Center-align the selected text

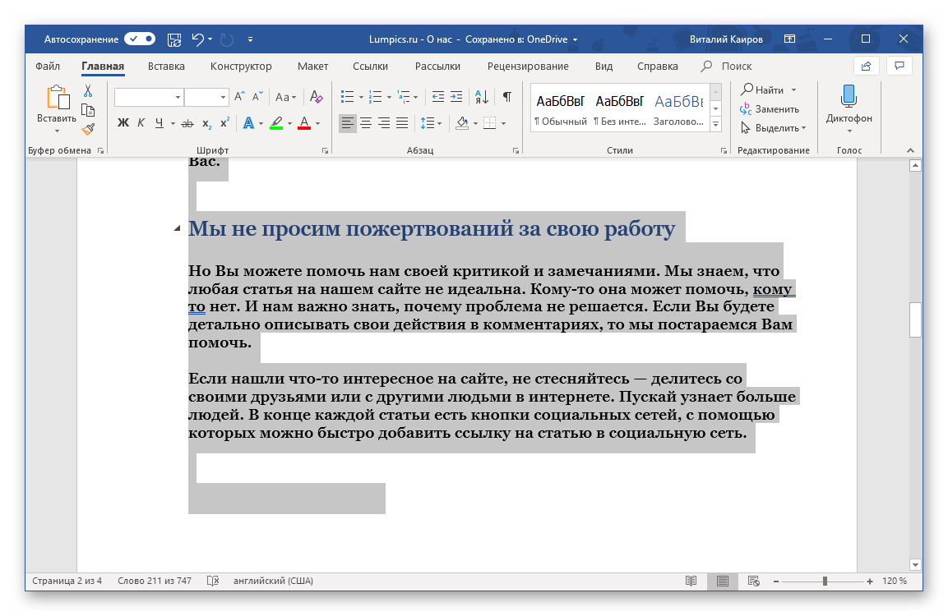tap(365, 123)
